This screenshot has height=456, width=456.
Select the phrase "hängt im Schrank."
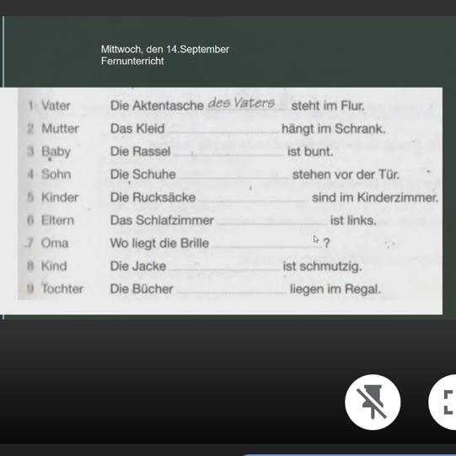(x=334, y=129)
